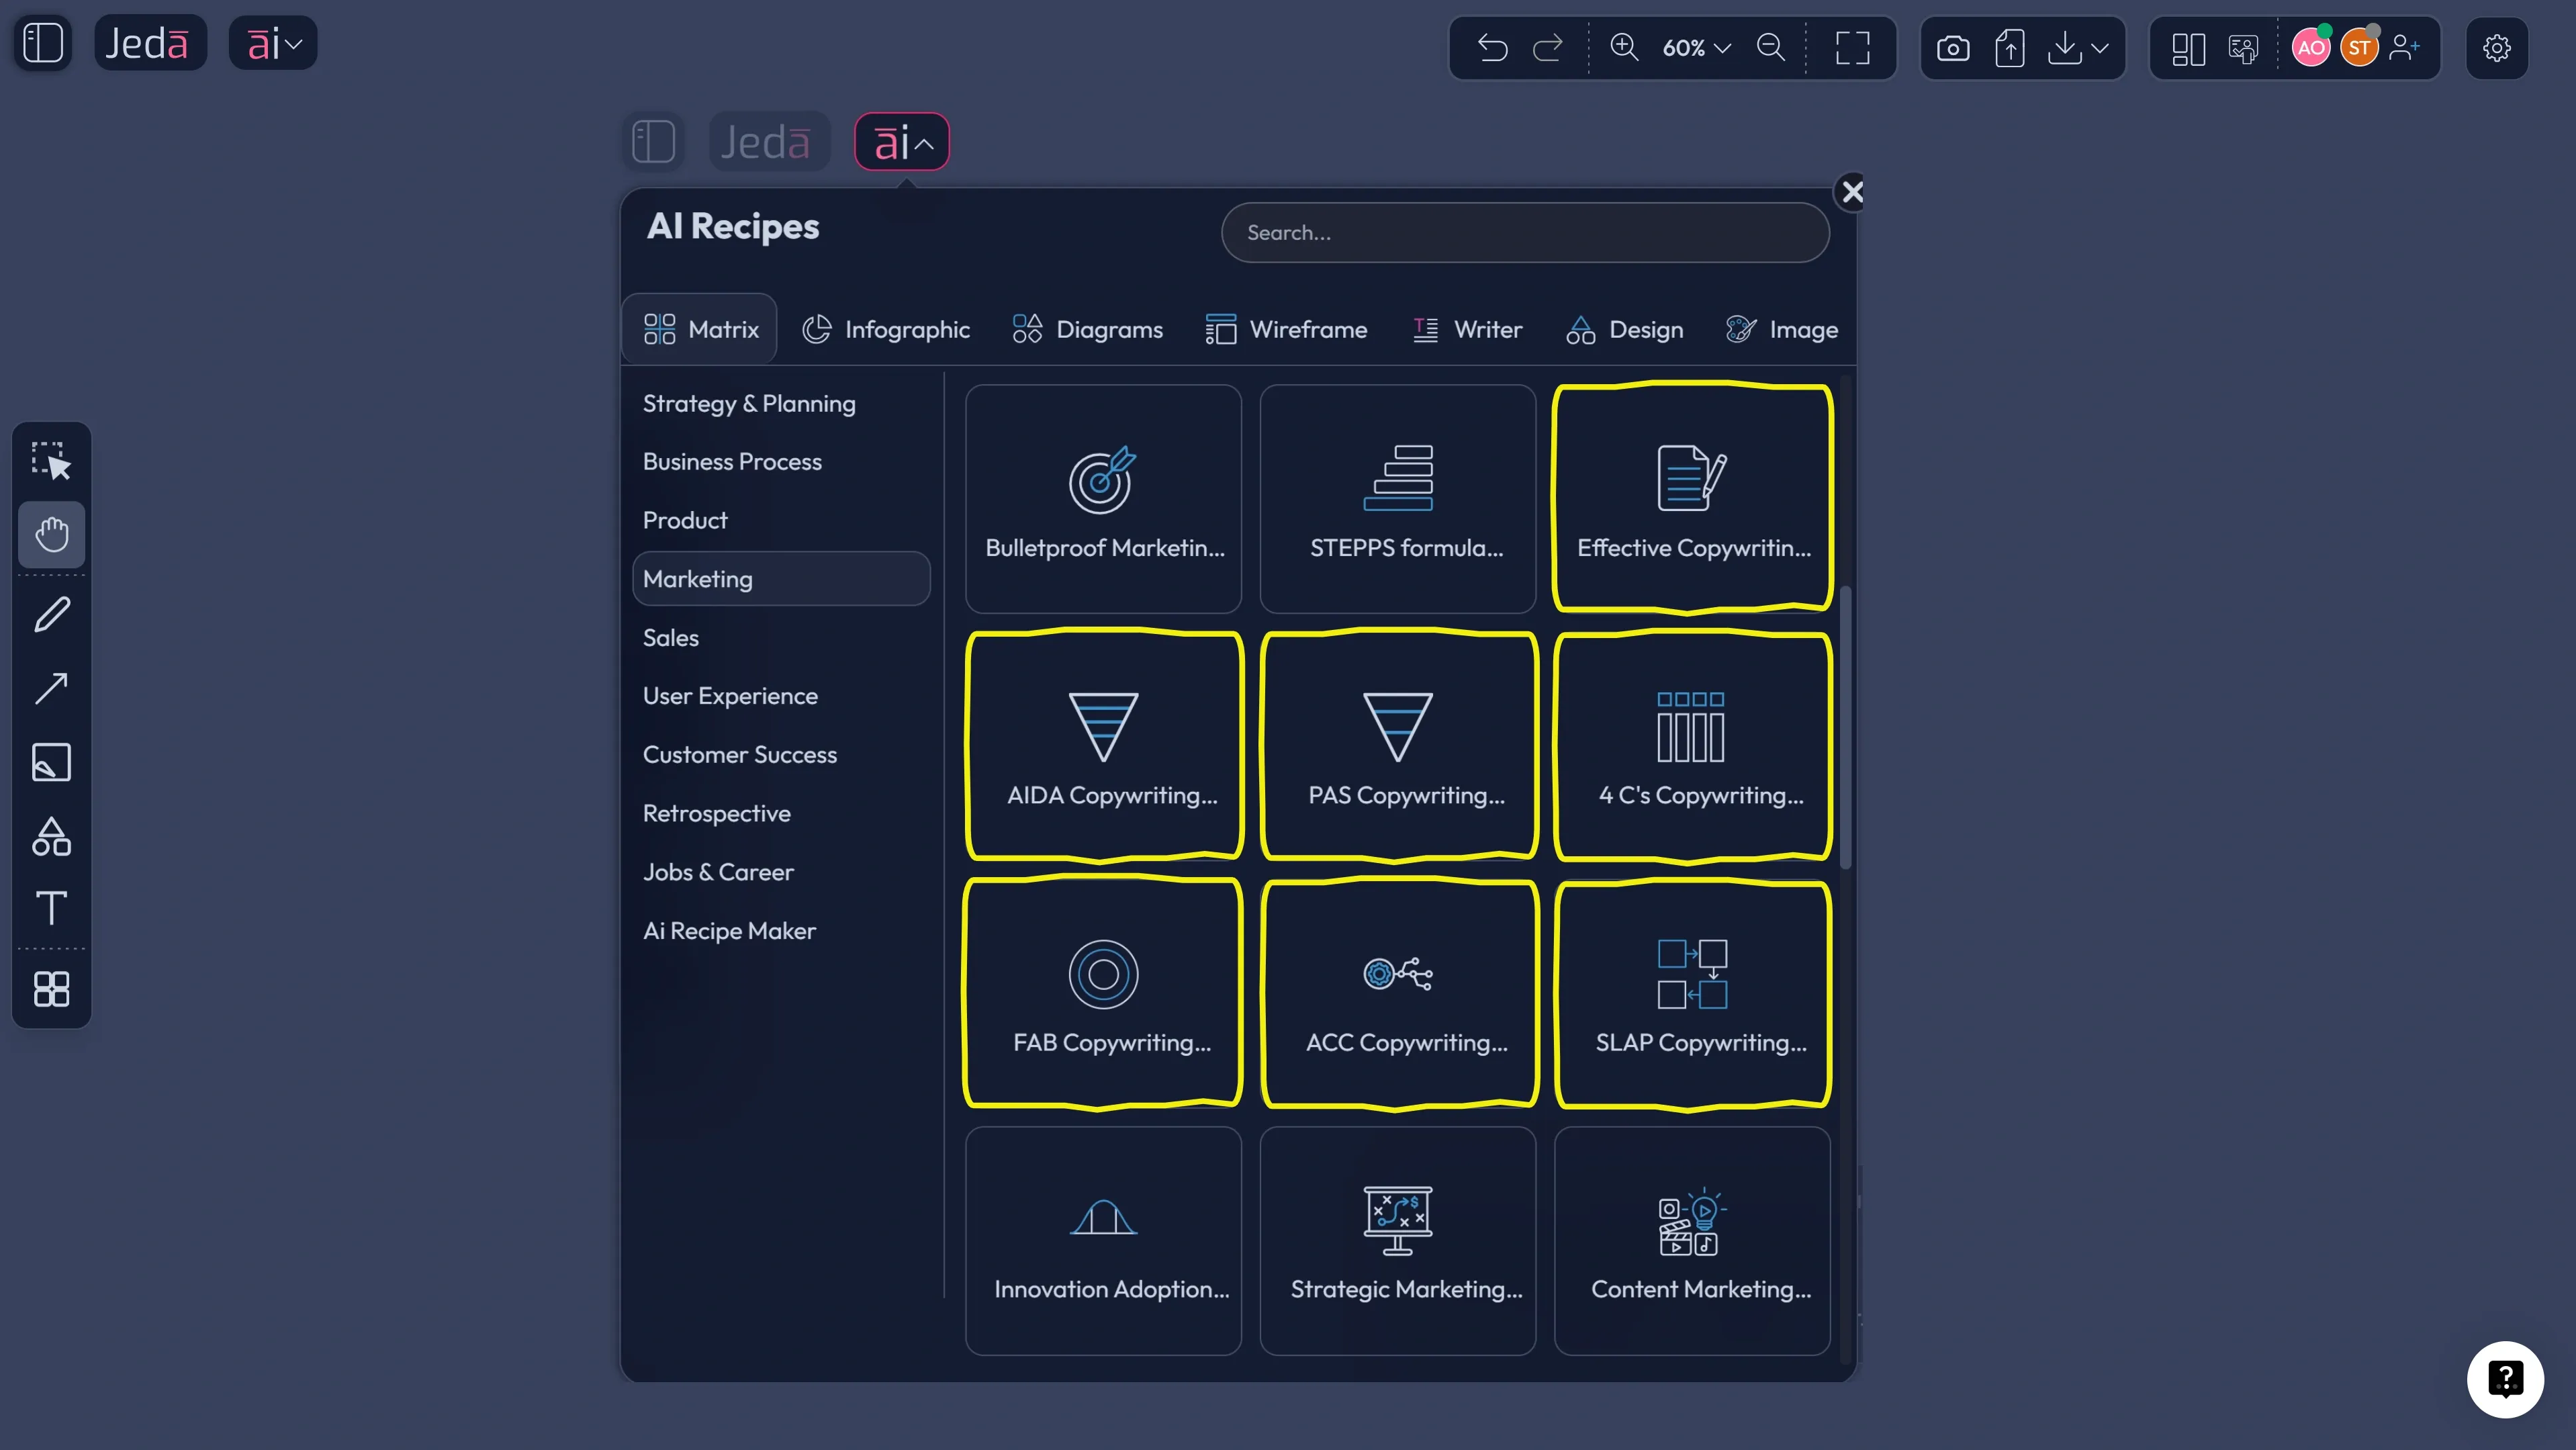Toggle the split layout view
Screen dimensions: 2576x1450
[2188, 48]
